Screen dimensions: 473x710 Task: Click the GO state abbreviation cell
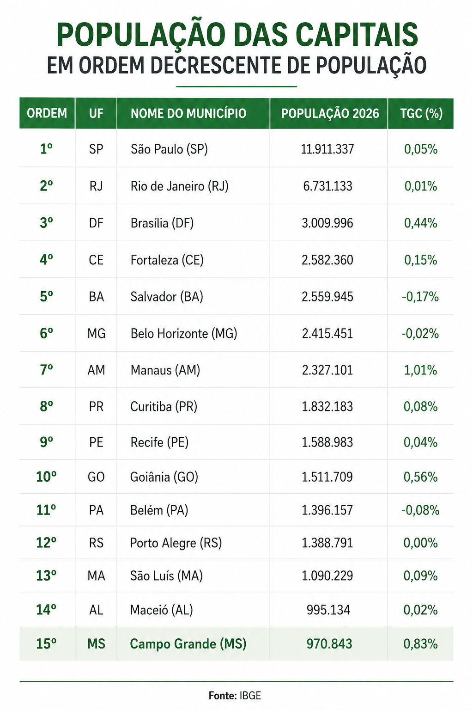click(96, 477)
